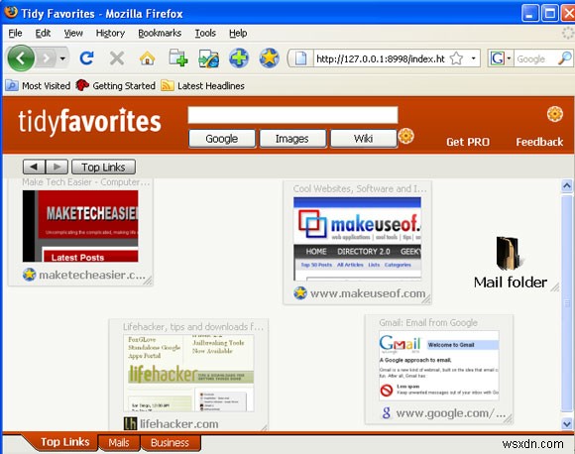Click the www.google.com/... link text
Image resolution: width=575 pixels, height=454 pixels.
pyautogui.click(x=451, y=413)
